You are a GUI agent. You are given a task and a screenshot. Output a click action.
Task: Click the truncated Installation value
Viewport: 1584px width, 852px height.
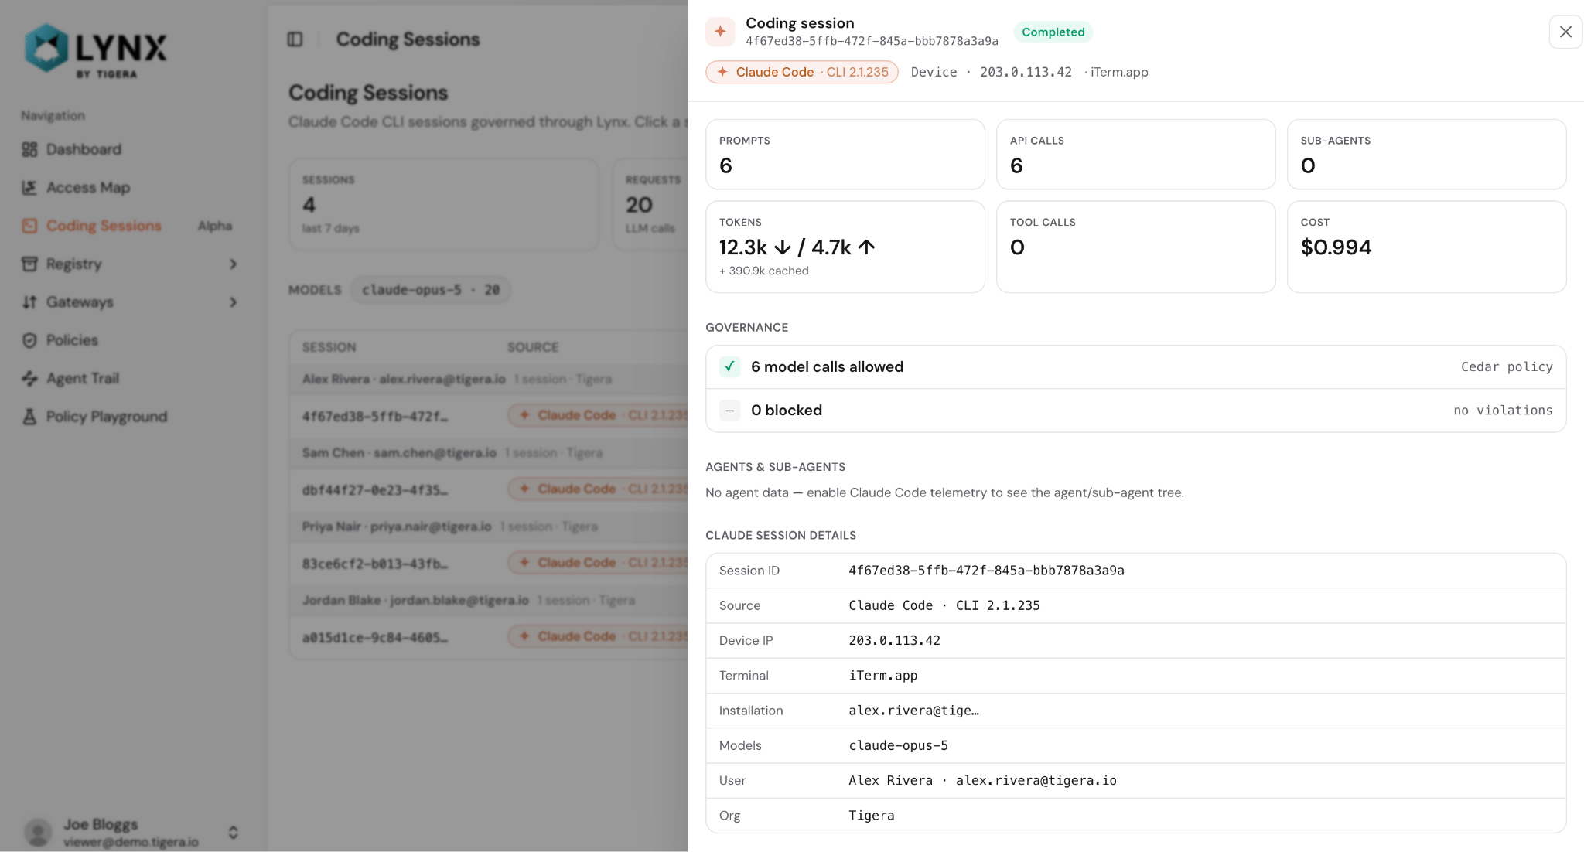(913, 711)
